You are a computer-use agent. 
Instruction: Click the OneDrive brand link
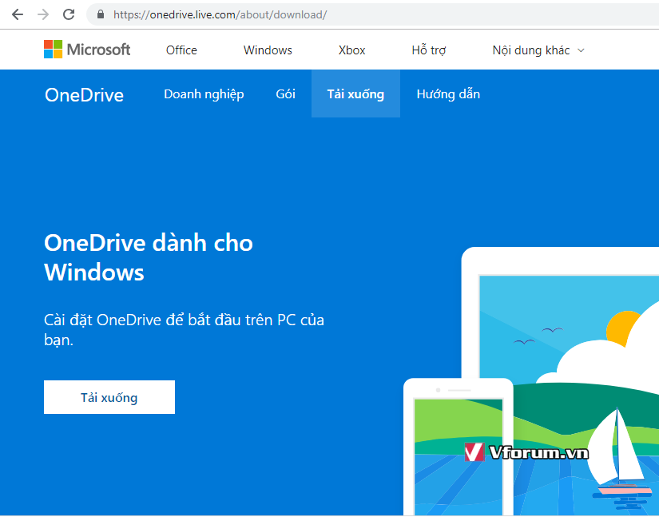[x=84, y=95]
